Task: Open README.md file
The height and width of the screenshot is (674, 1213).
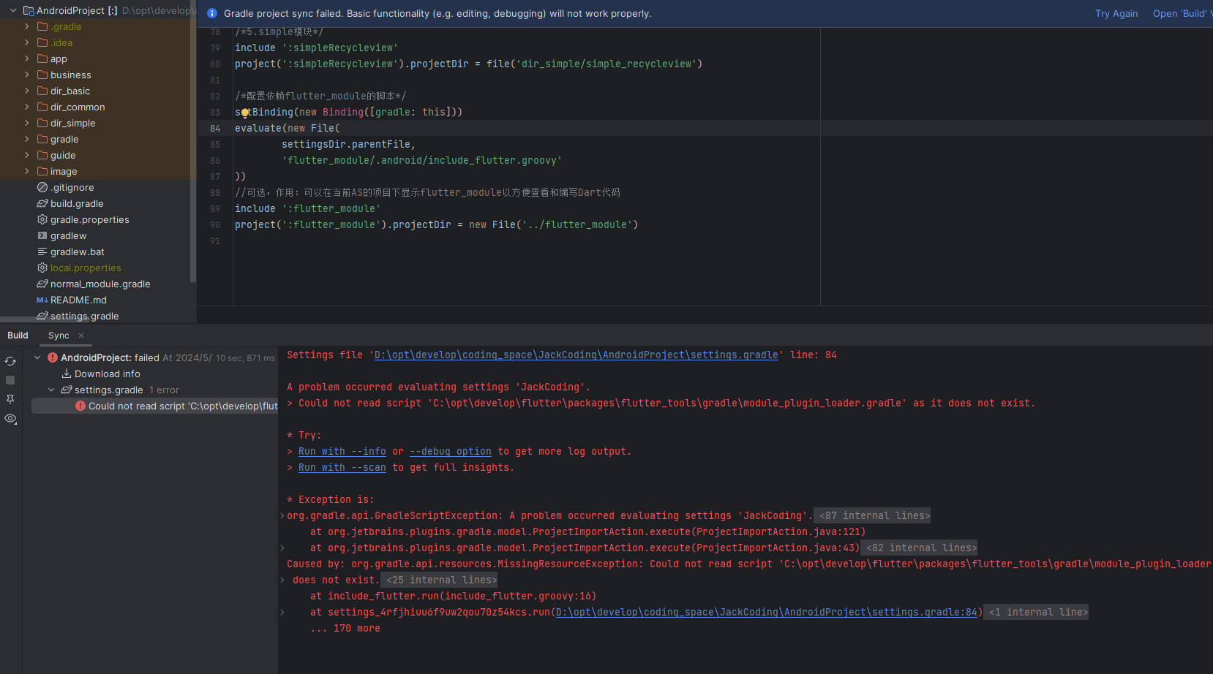Action: tap(78, 300)
